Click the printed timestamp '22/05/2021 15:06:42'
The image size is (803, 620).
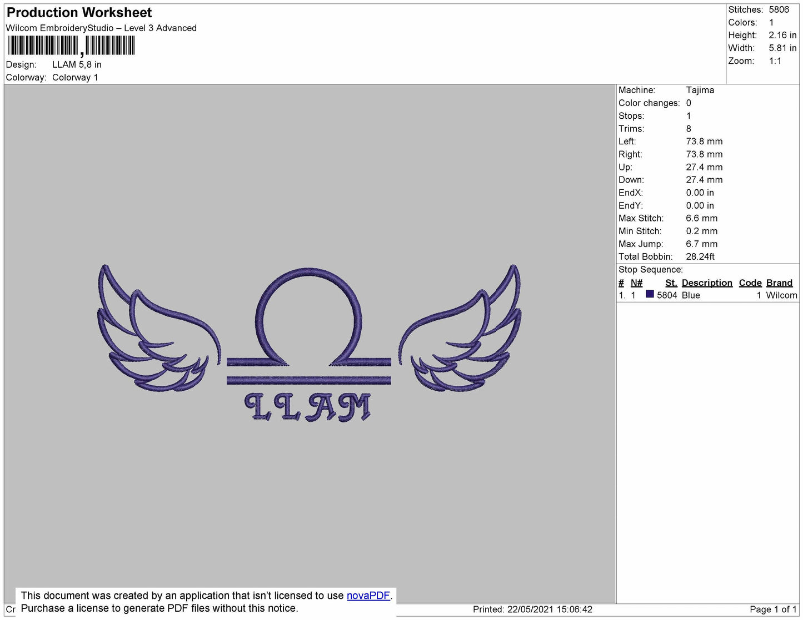pyautogui.click(x=550, y=609)
